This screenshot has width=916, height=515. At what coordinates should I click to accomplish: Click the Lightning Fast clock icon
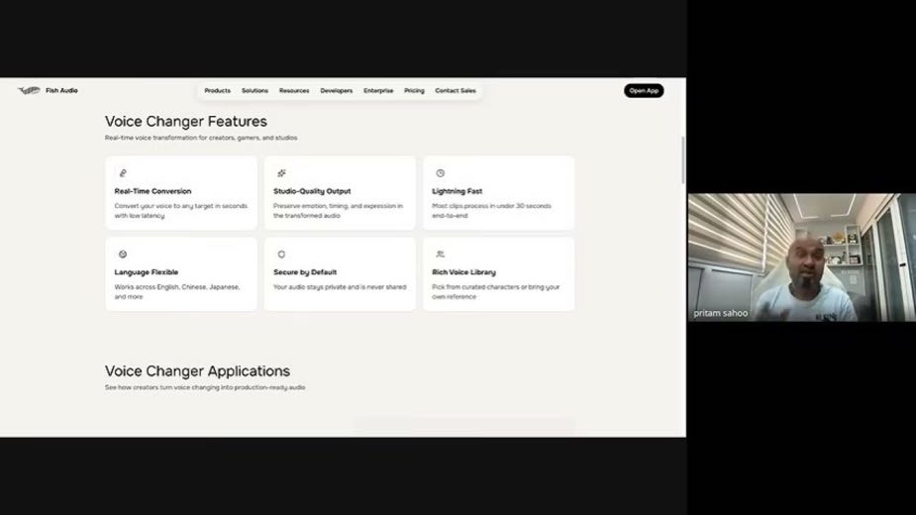click(x=441, y=173)
